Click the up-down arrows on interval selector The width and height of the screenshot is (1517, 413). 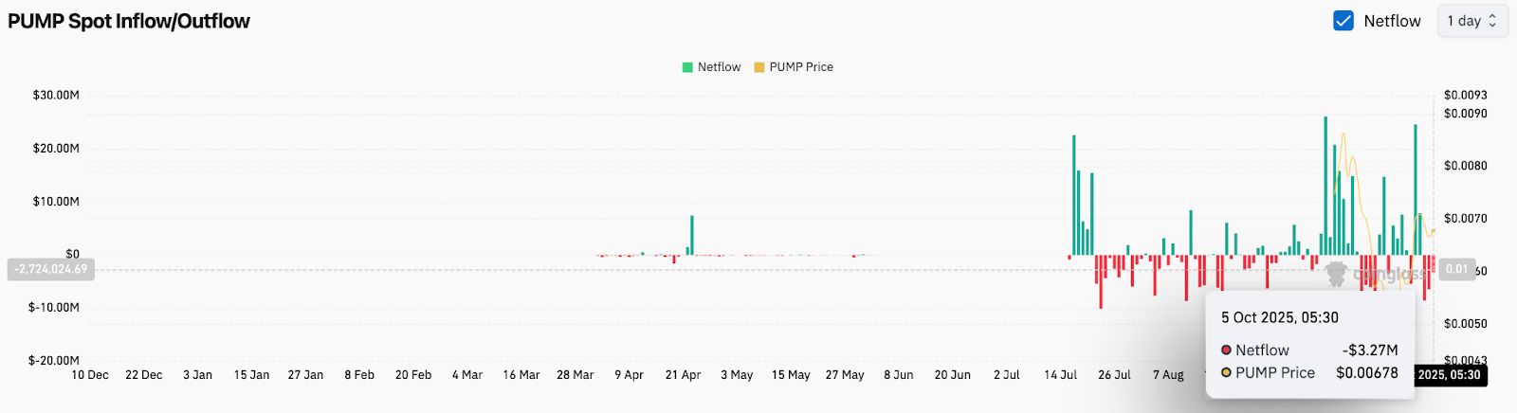coord(1492,21)
